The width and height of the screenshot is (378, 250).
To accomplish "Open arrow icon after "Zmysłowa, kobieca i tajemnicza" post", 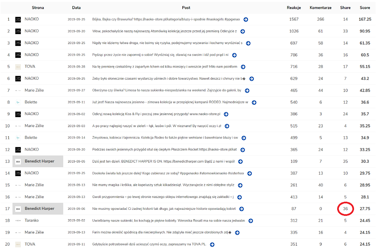I will coord(244,138).
